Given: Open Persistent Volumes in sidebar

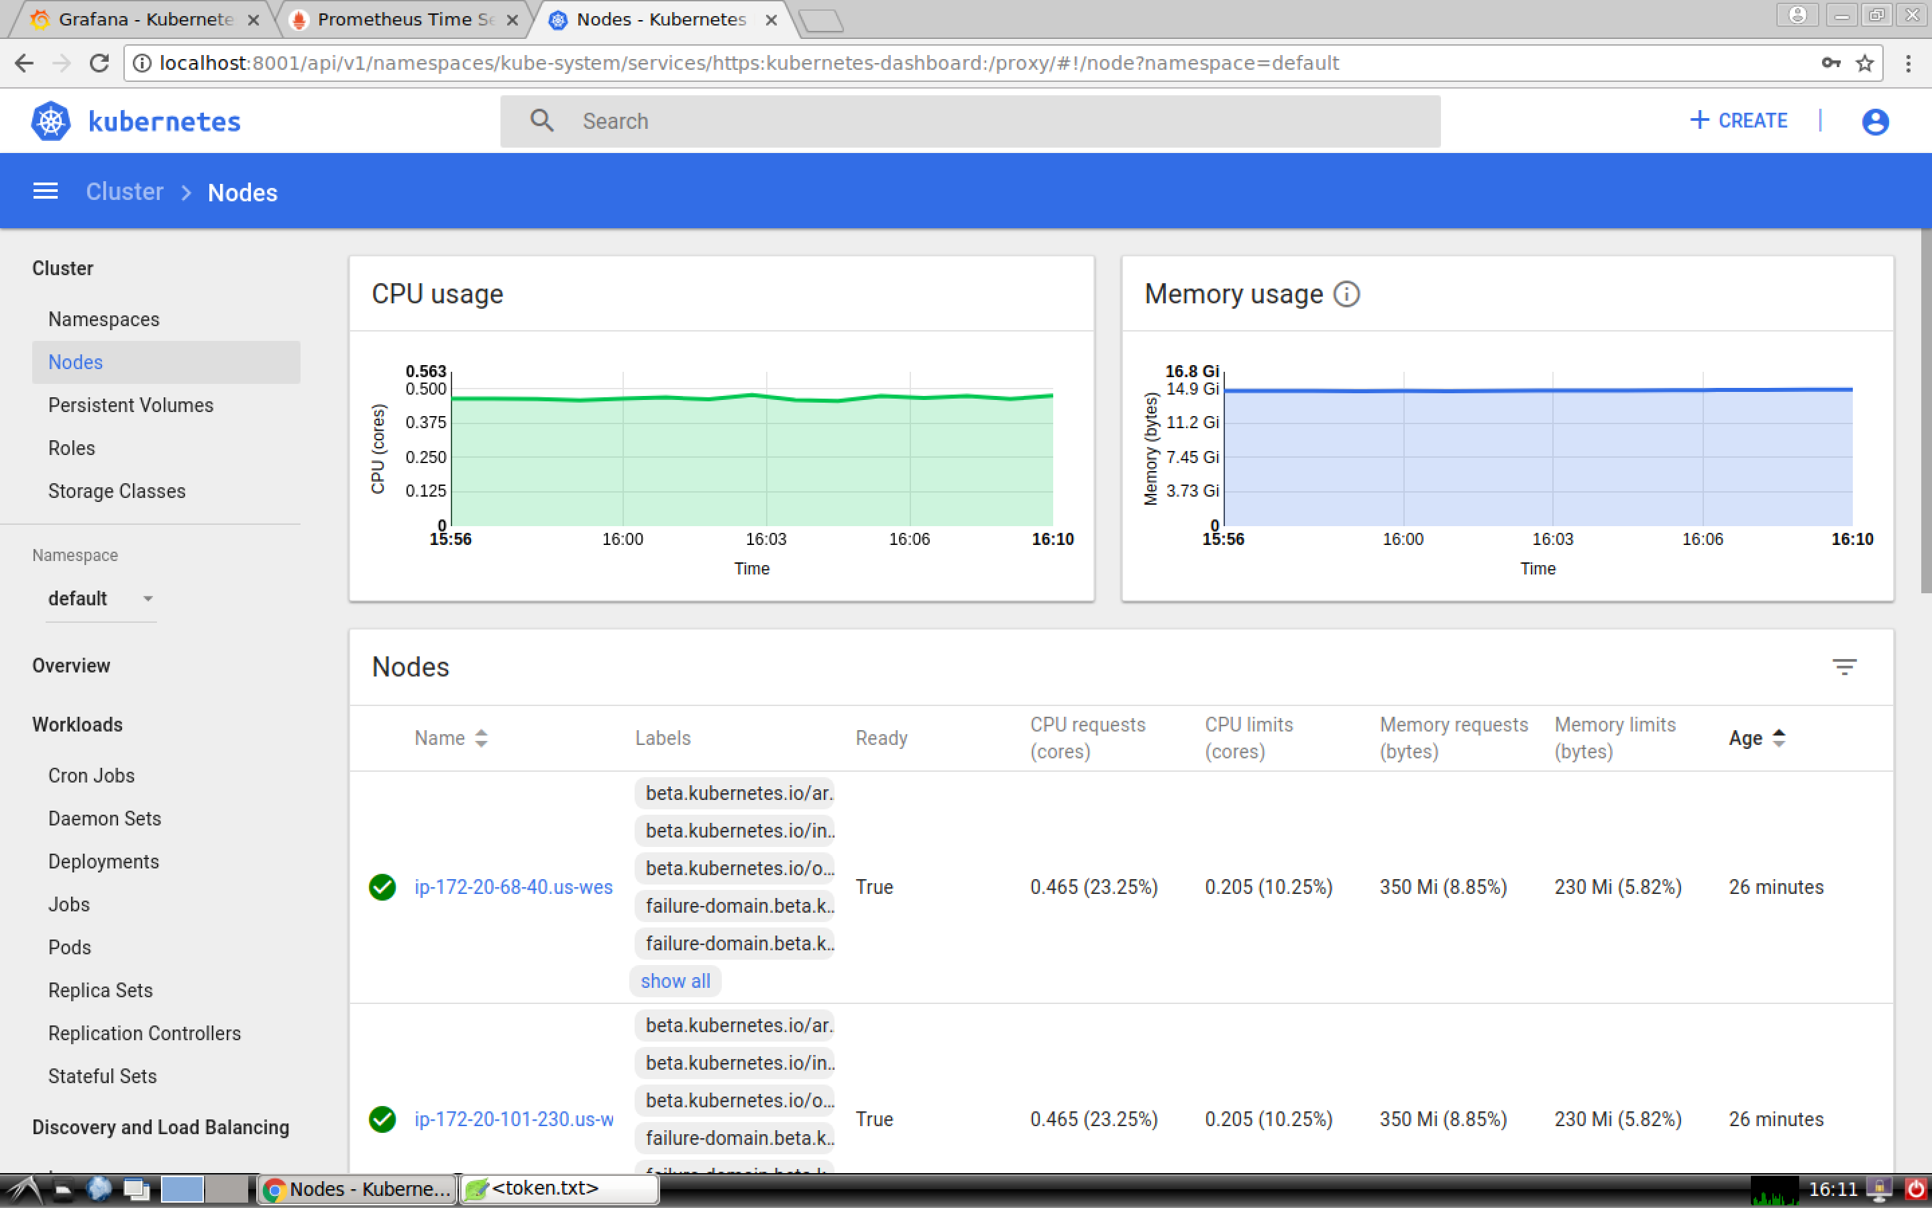Looking at the screenshot, I should (x=131, y=405).
